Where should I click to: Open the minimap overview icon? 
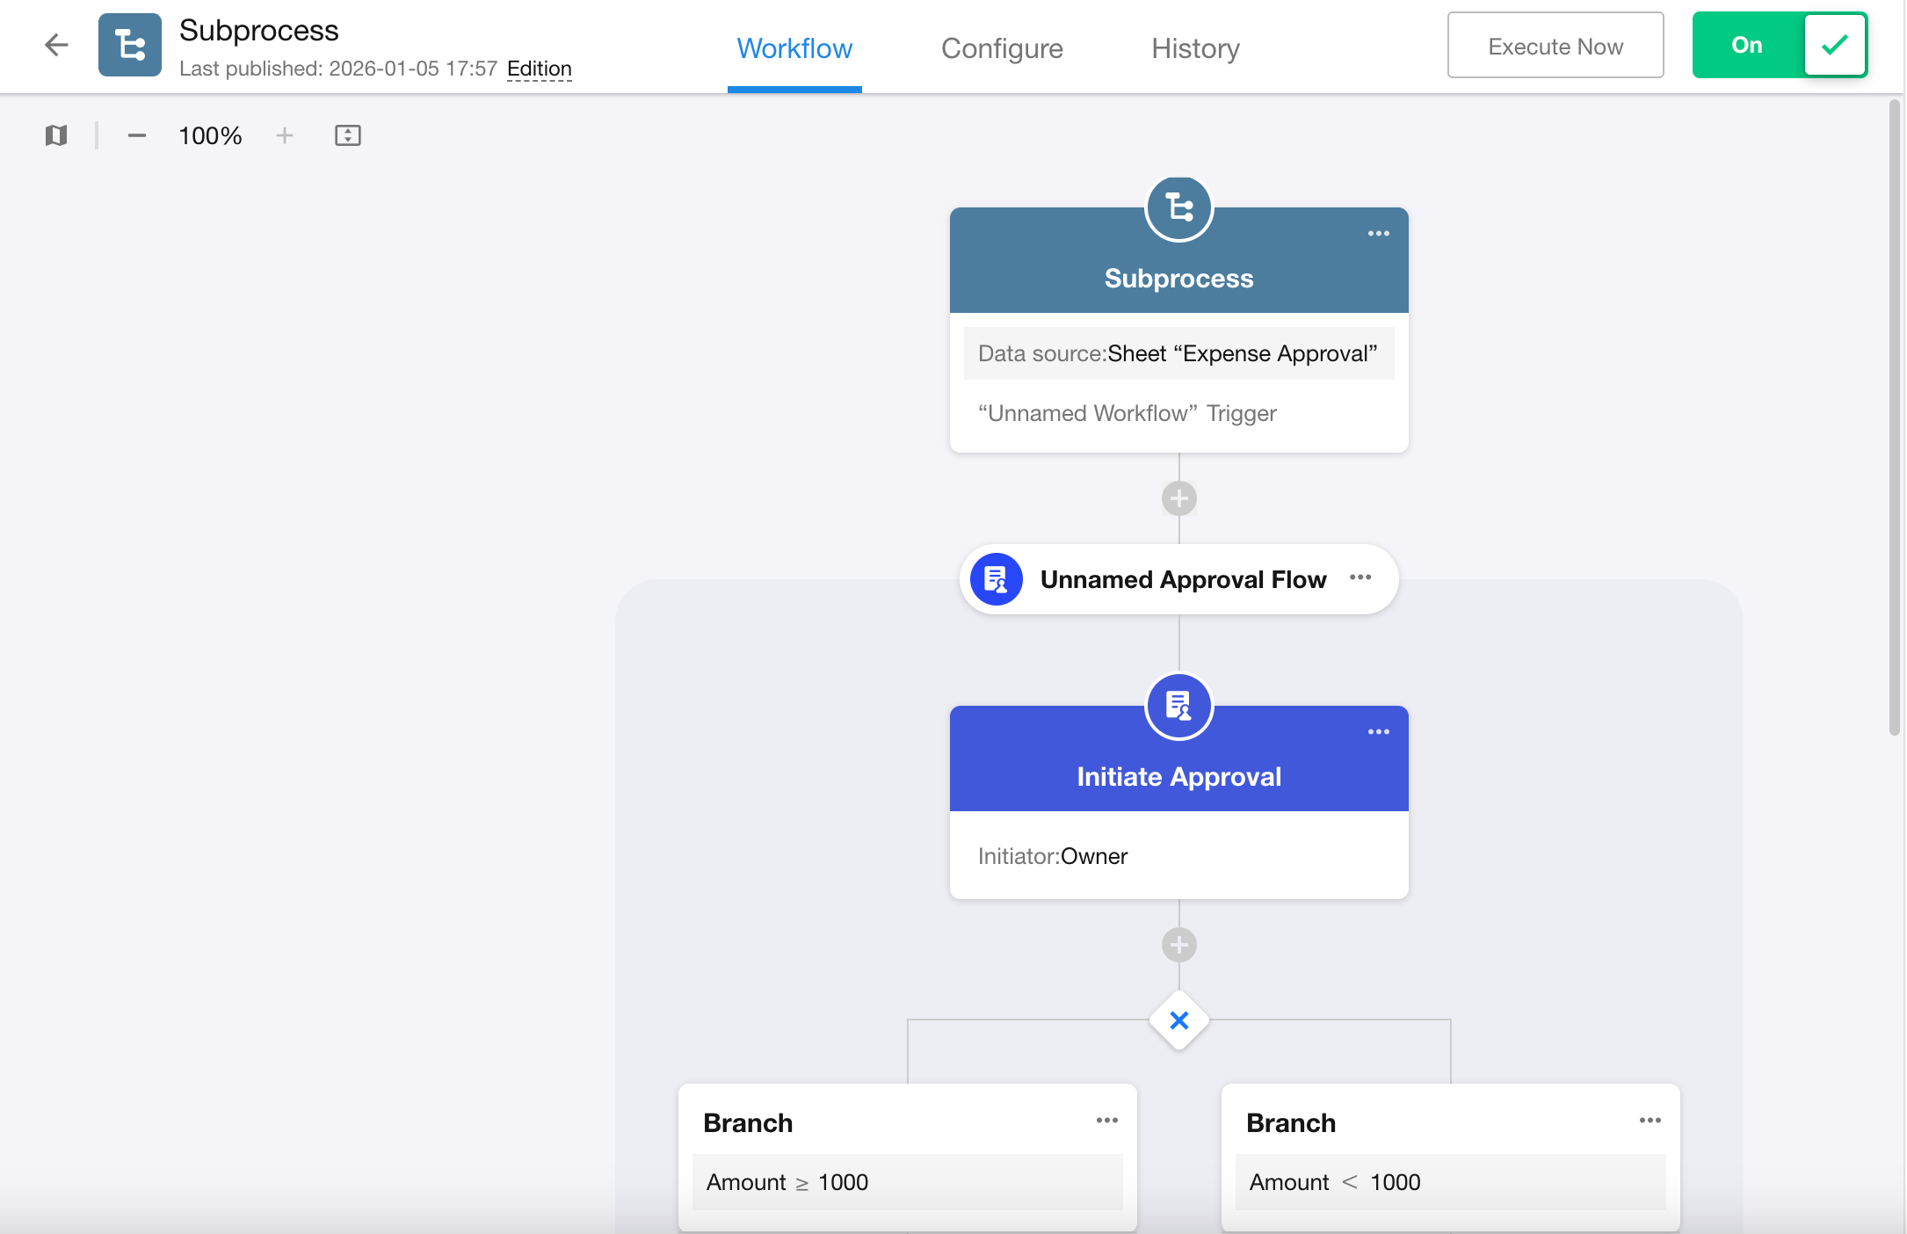(56, 135)
